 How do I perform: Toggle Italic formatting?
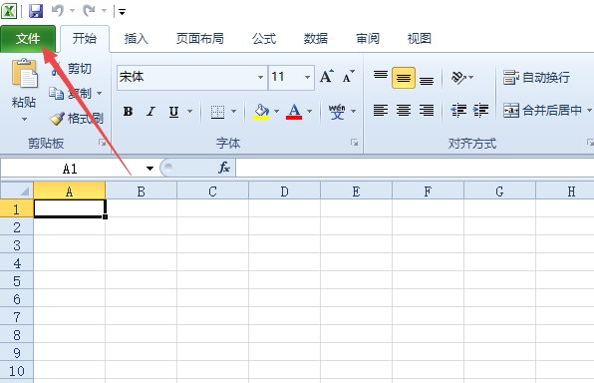point(150,111)
